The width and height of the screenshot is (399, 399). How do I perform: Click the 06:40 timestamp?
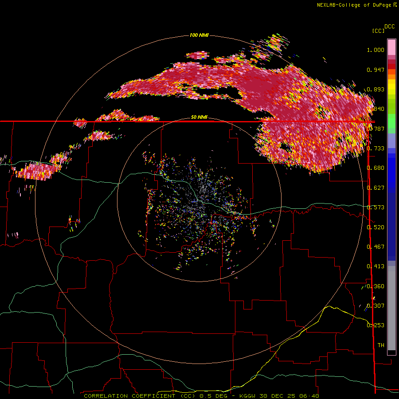pyautogui.click(x=309, y=396)
